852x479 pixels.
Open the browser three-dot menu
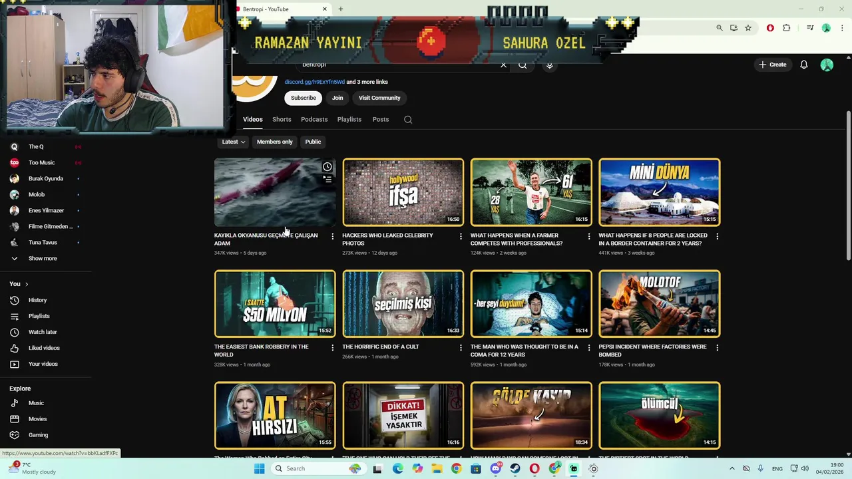pos(842,28)
